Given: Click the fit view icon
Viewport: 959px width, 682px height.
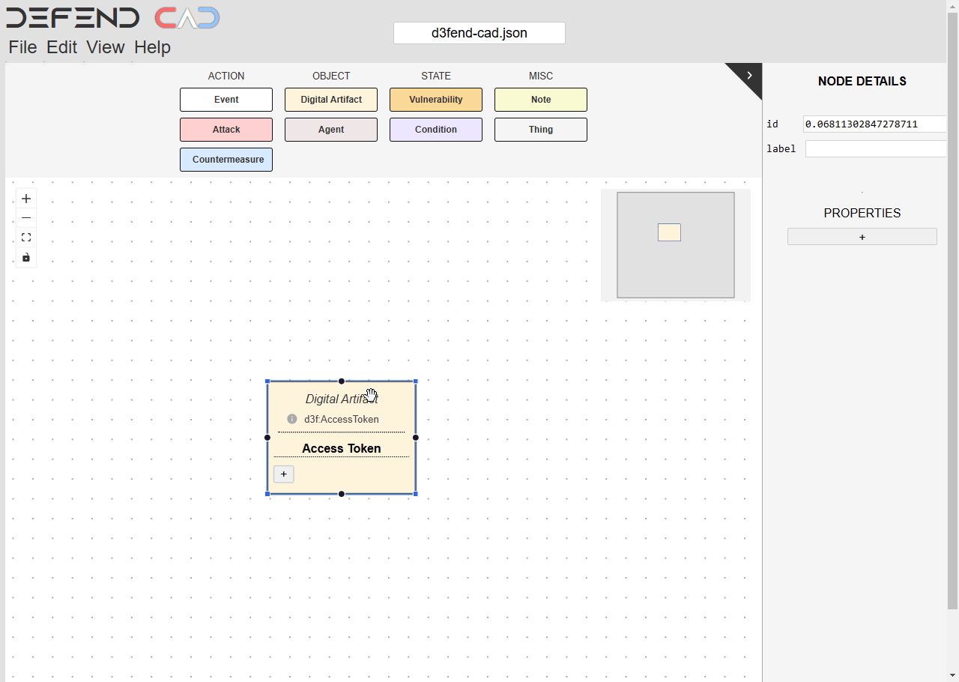Looking at the screenshot, I should pyautogui.click(x=26, y=238).
